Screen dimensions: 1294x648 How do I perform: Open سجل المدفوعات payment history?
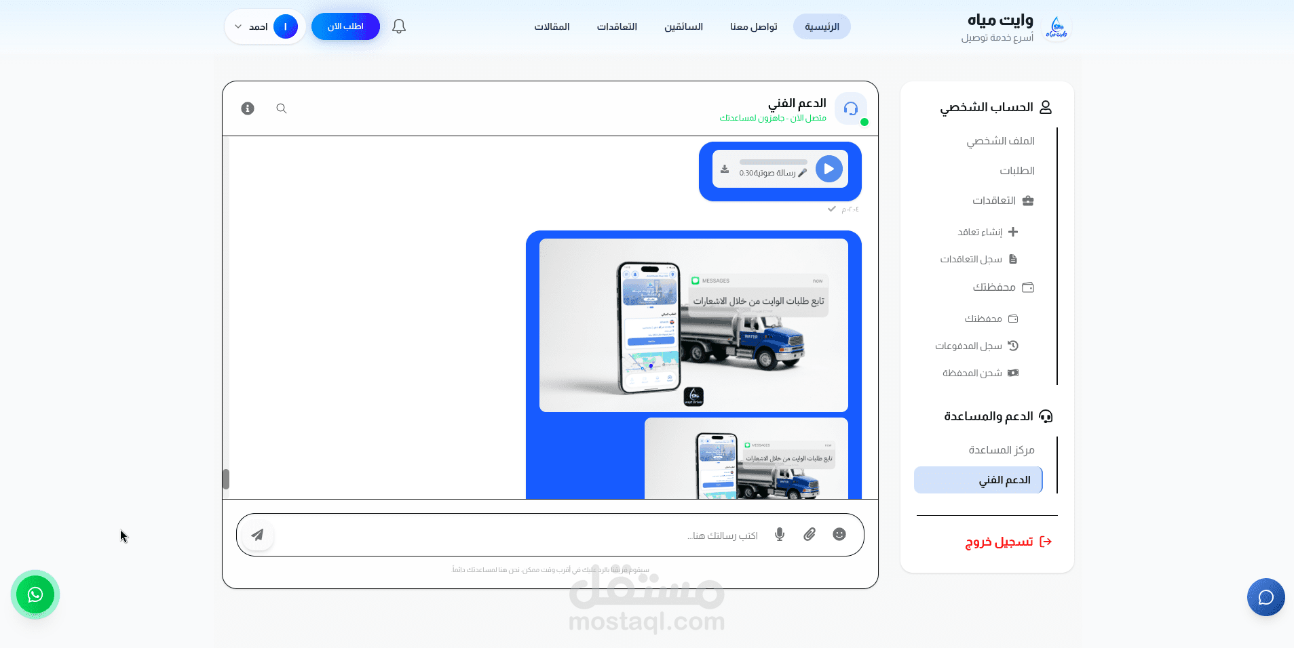click(976, 346)
